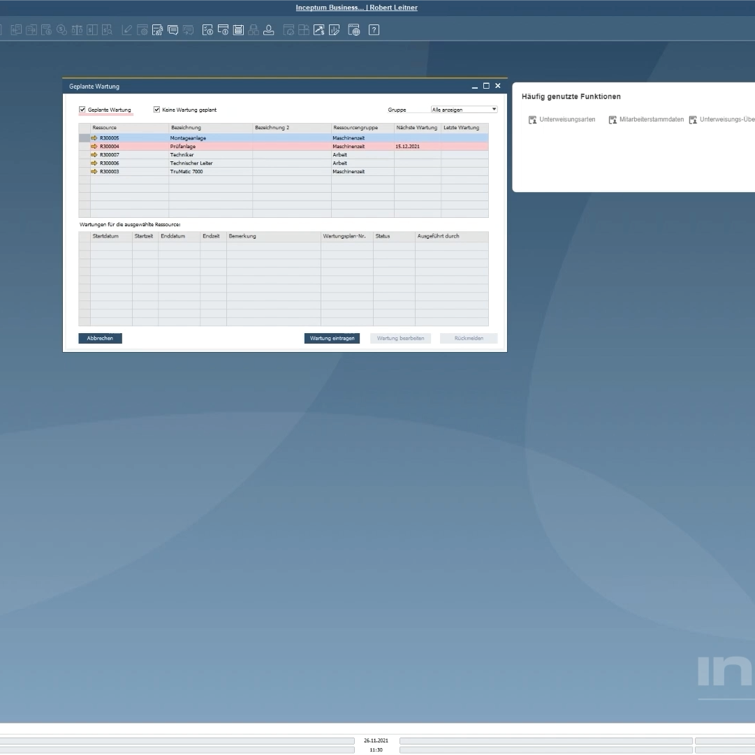Click the gross profit document icon
The width and height of the screenshot is (755, 755).
(x=46, y=30)
